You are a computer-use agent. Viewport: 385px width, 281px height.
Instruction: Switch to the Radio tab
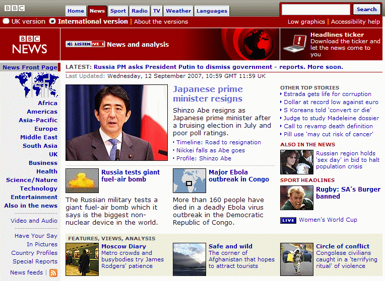tap(140, 11)
